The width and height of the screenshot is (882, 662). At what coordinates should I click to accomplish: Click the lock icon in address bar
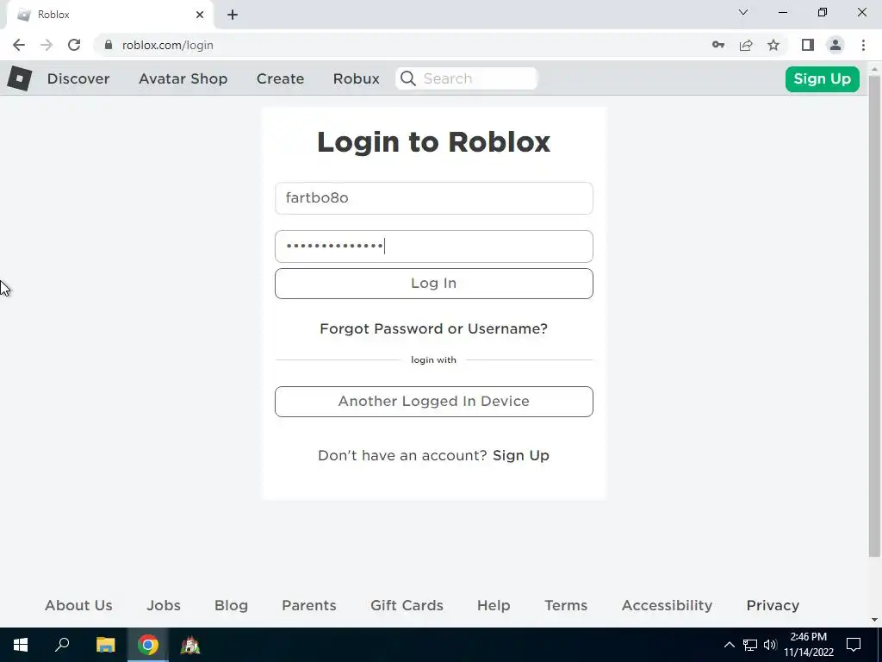[109, 45]
